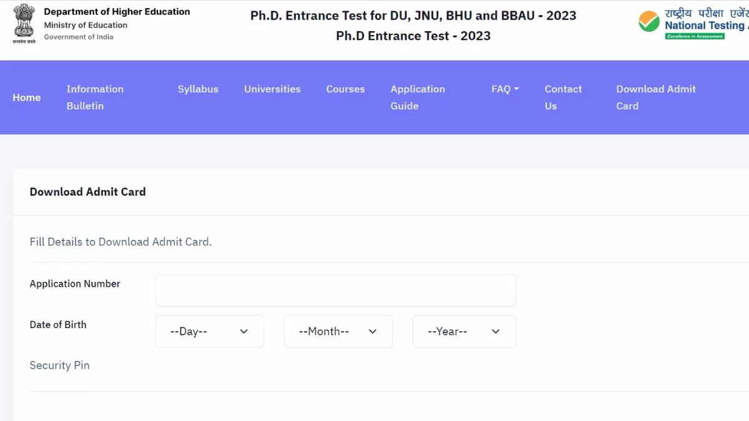Expand the FAQ dropdown menu
749x421 pixels.
click(x=505, y=89)
